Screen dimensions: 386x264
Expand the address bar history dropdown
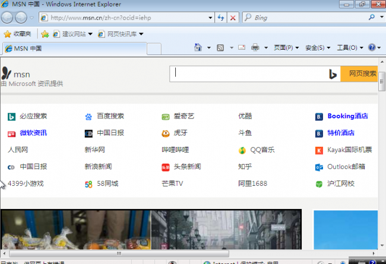tap(210, 18)
